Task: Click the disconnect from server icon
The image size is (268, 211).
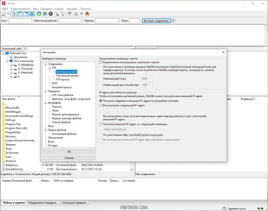Action: click(x=57, y=14)
